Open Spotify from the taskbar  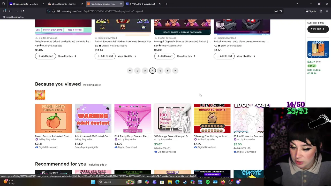(208, 182)
